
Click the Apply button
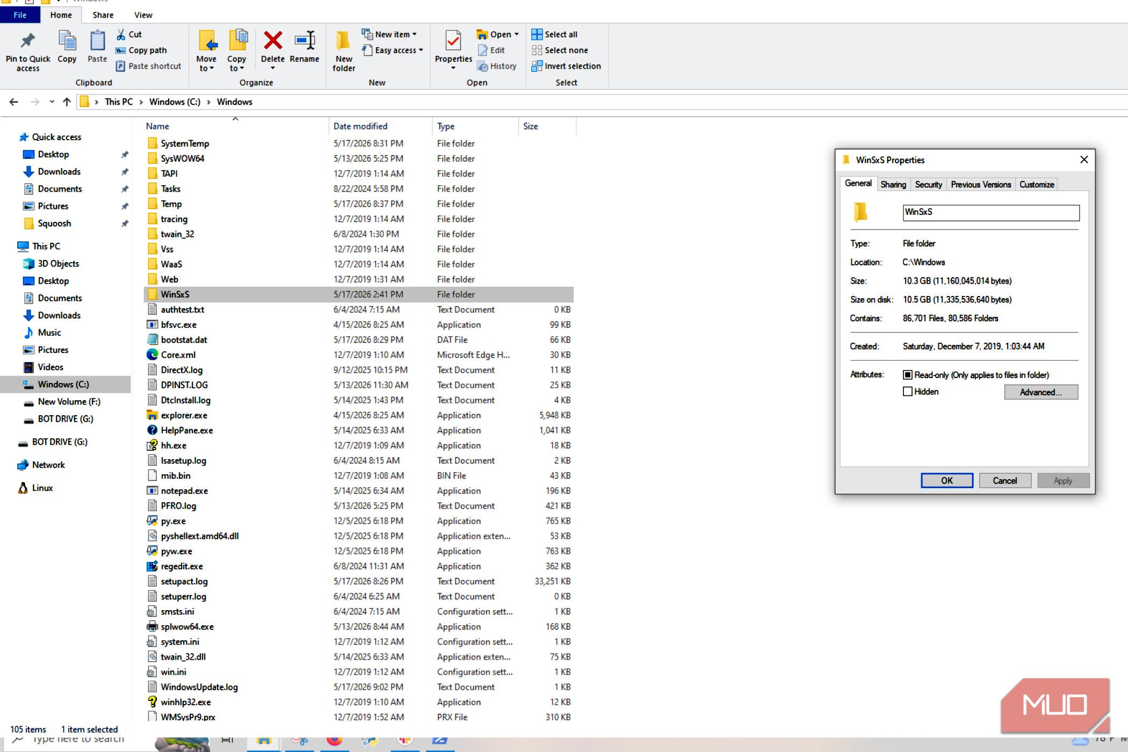pos(1062,481)
